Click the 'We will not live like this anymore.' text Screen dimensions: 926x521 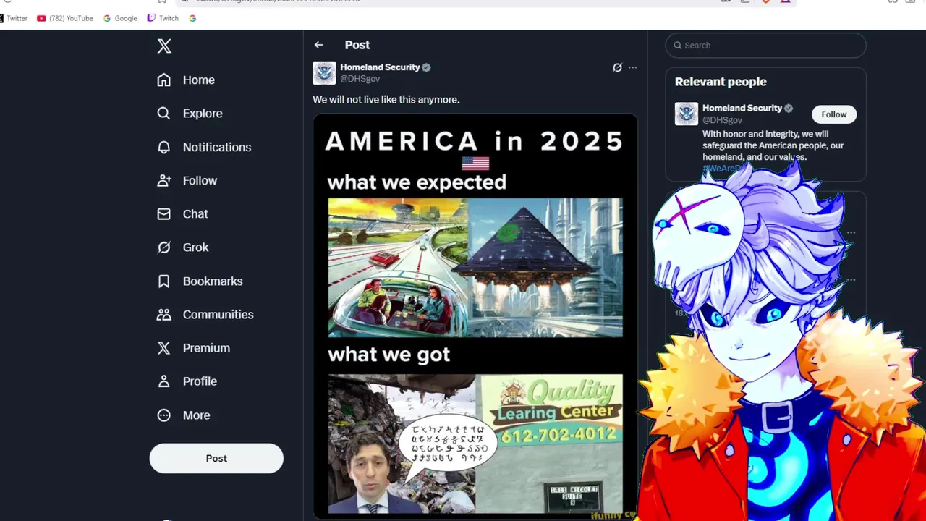pyautogui.click(x=386, y=99)
